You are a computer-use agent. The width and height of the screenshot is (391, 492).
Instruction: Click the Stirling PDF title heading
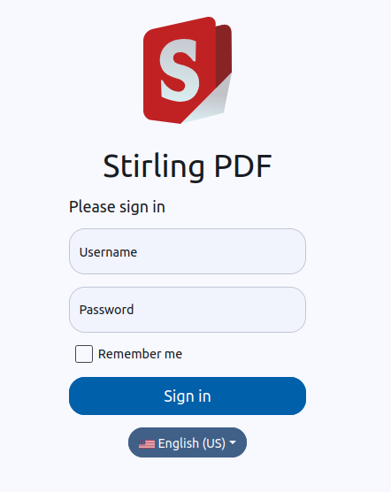pos(188,166)
